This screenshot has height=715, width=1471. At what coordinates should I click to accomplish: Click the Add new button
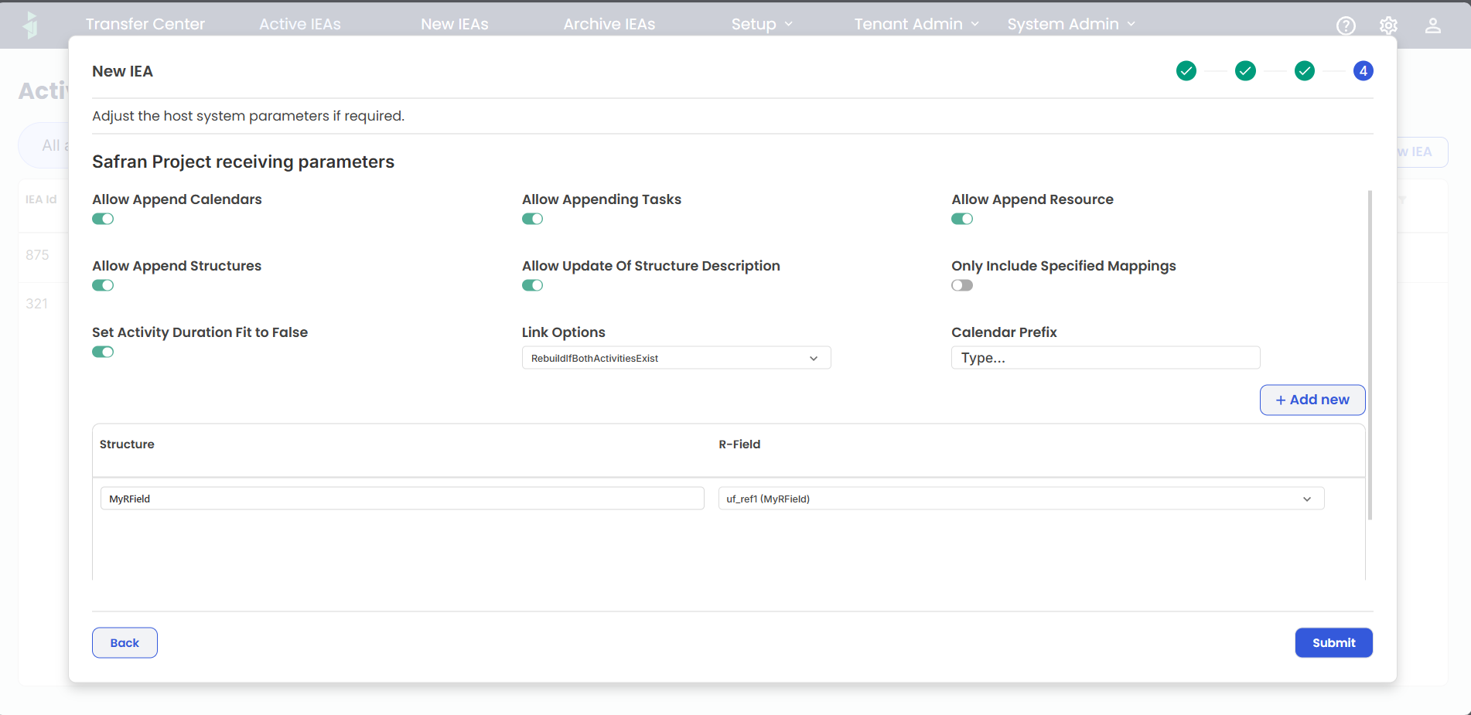tap(1312, 400)
